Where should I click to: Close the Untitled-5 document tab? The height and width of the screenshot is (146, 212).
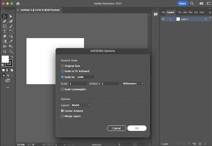(x=18, y=10)
